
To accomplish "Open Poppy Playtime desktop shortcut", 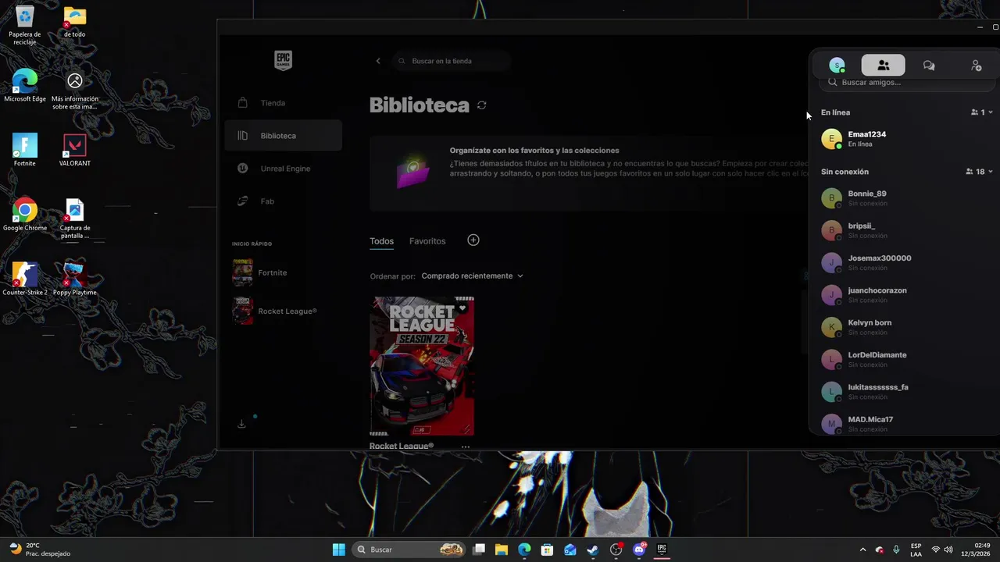I will [75, 279].
